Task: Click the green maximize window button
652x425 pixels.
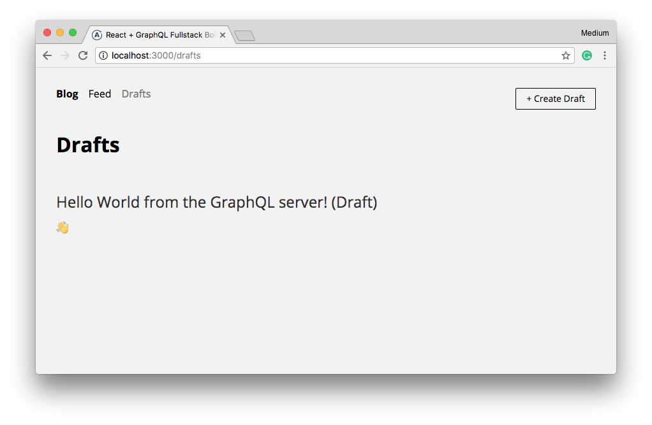Action: (x=73, y=32)
